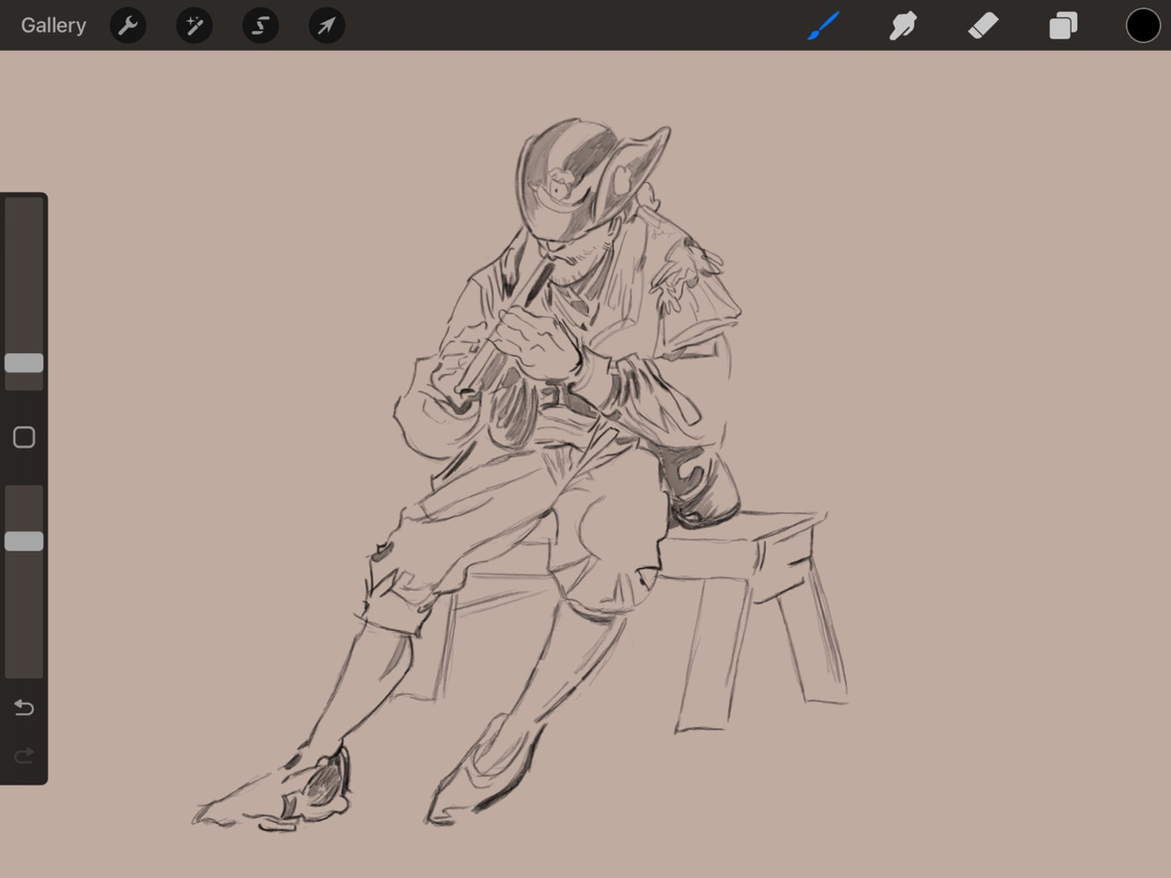The image size is (1171, 878).
Task: Click the brush opacity slider handle
Action: (24, 541)
